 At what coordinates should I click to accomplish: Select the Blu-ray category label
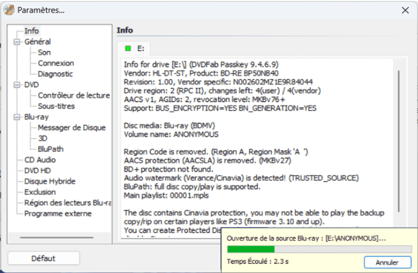37,117
